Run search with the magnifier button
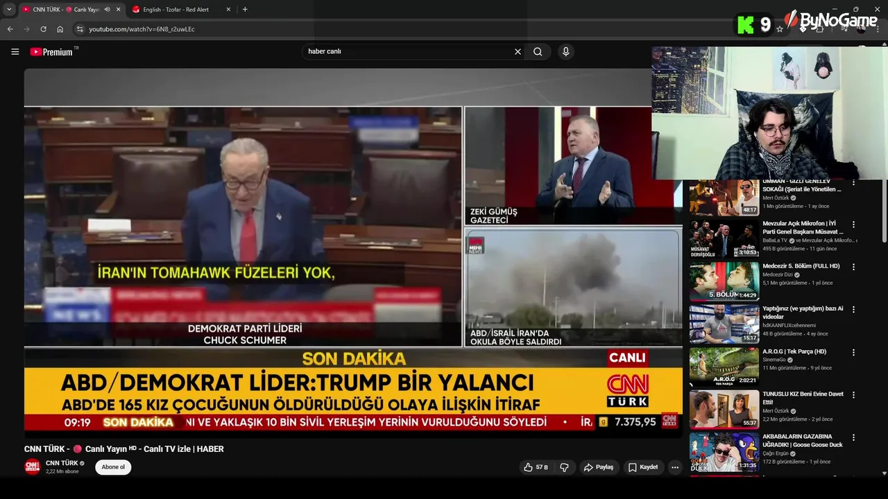The image size is (888, 499). (x=538, y=51)
